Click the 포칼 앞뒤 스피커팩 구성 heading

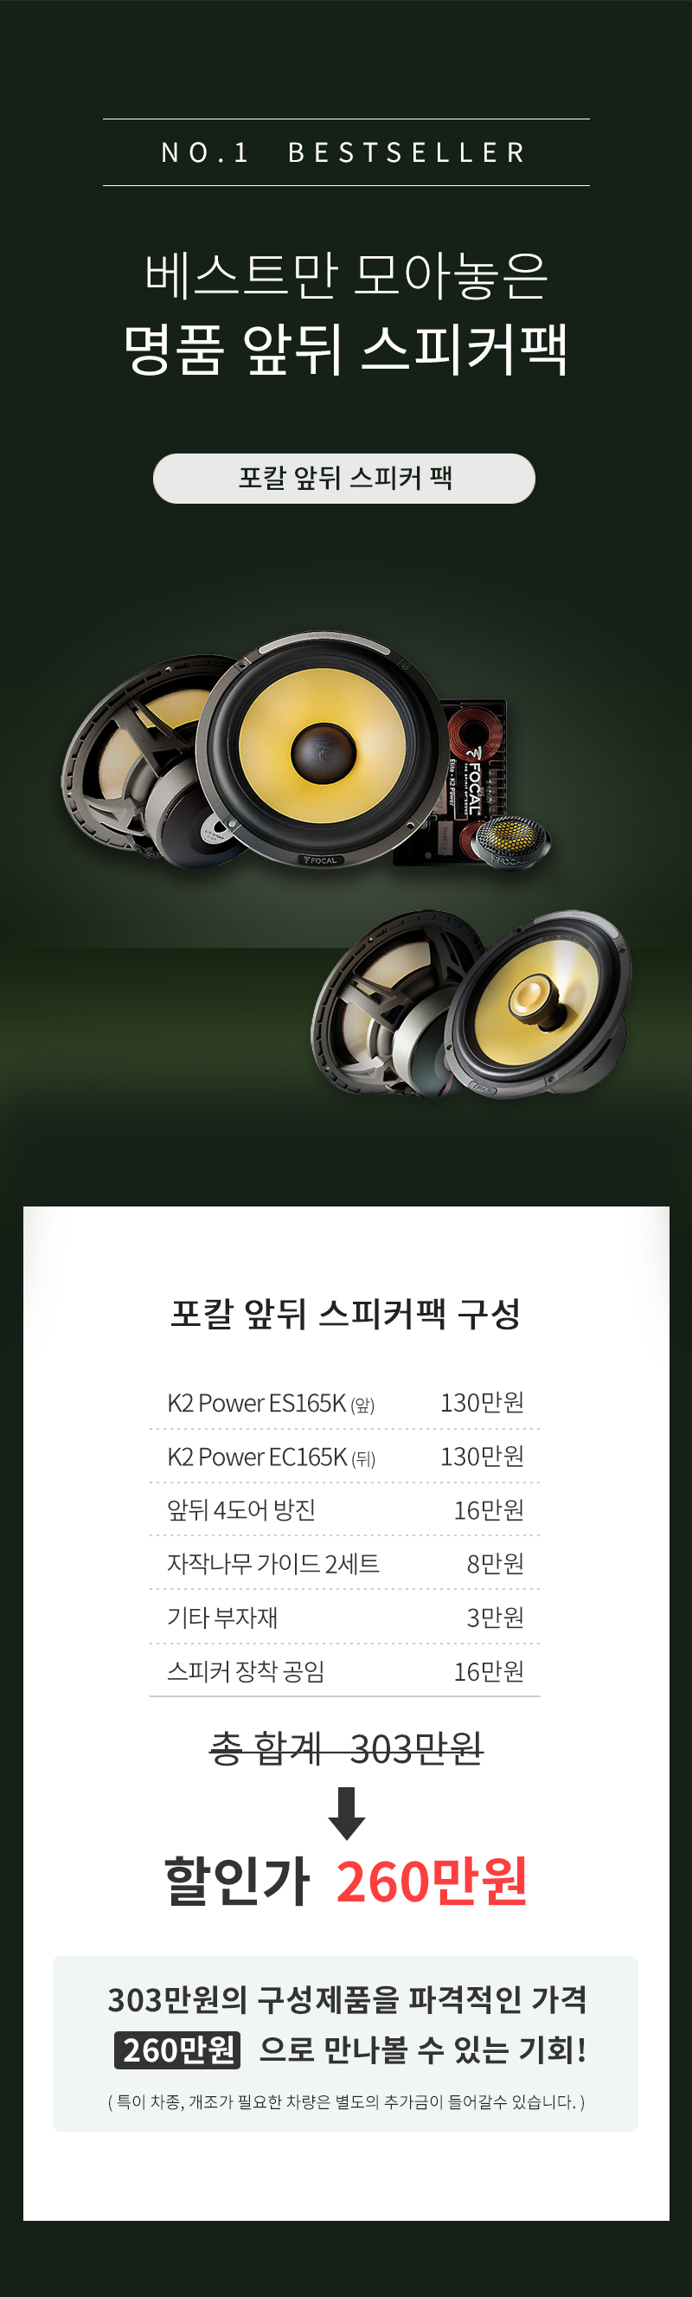tap(345, 1314)
